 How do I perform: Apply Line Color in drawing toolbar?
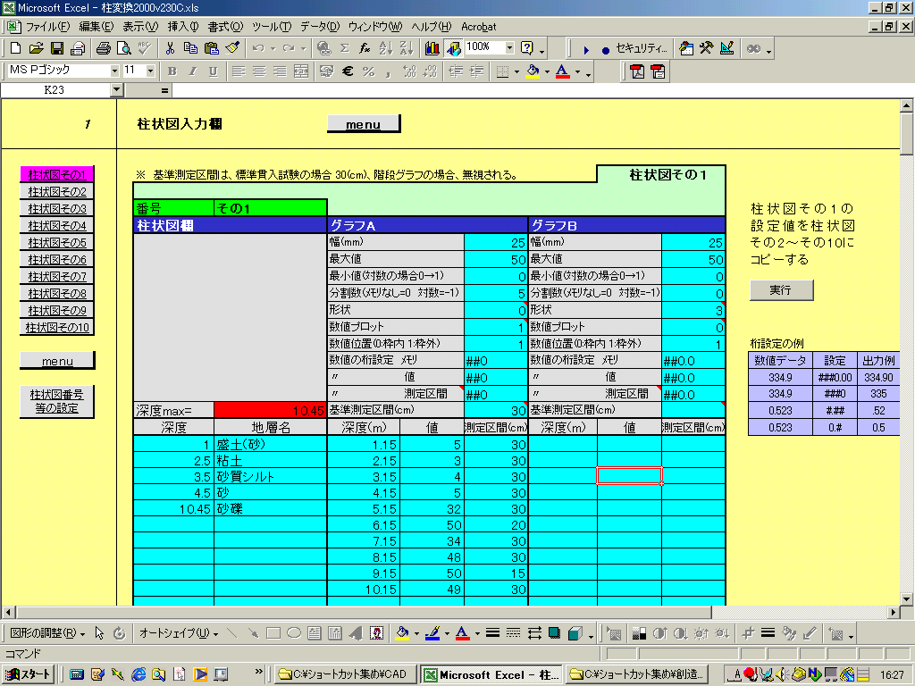coord(432,633)
